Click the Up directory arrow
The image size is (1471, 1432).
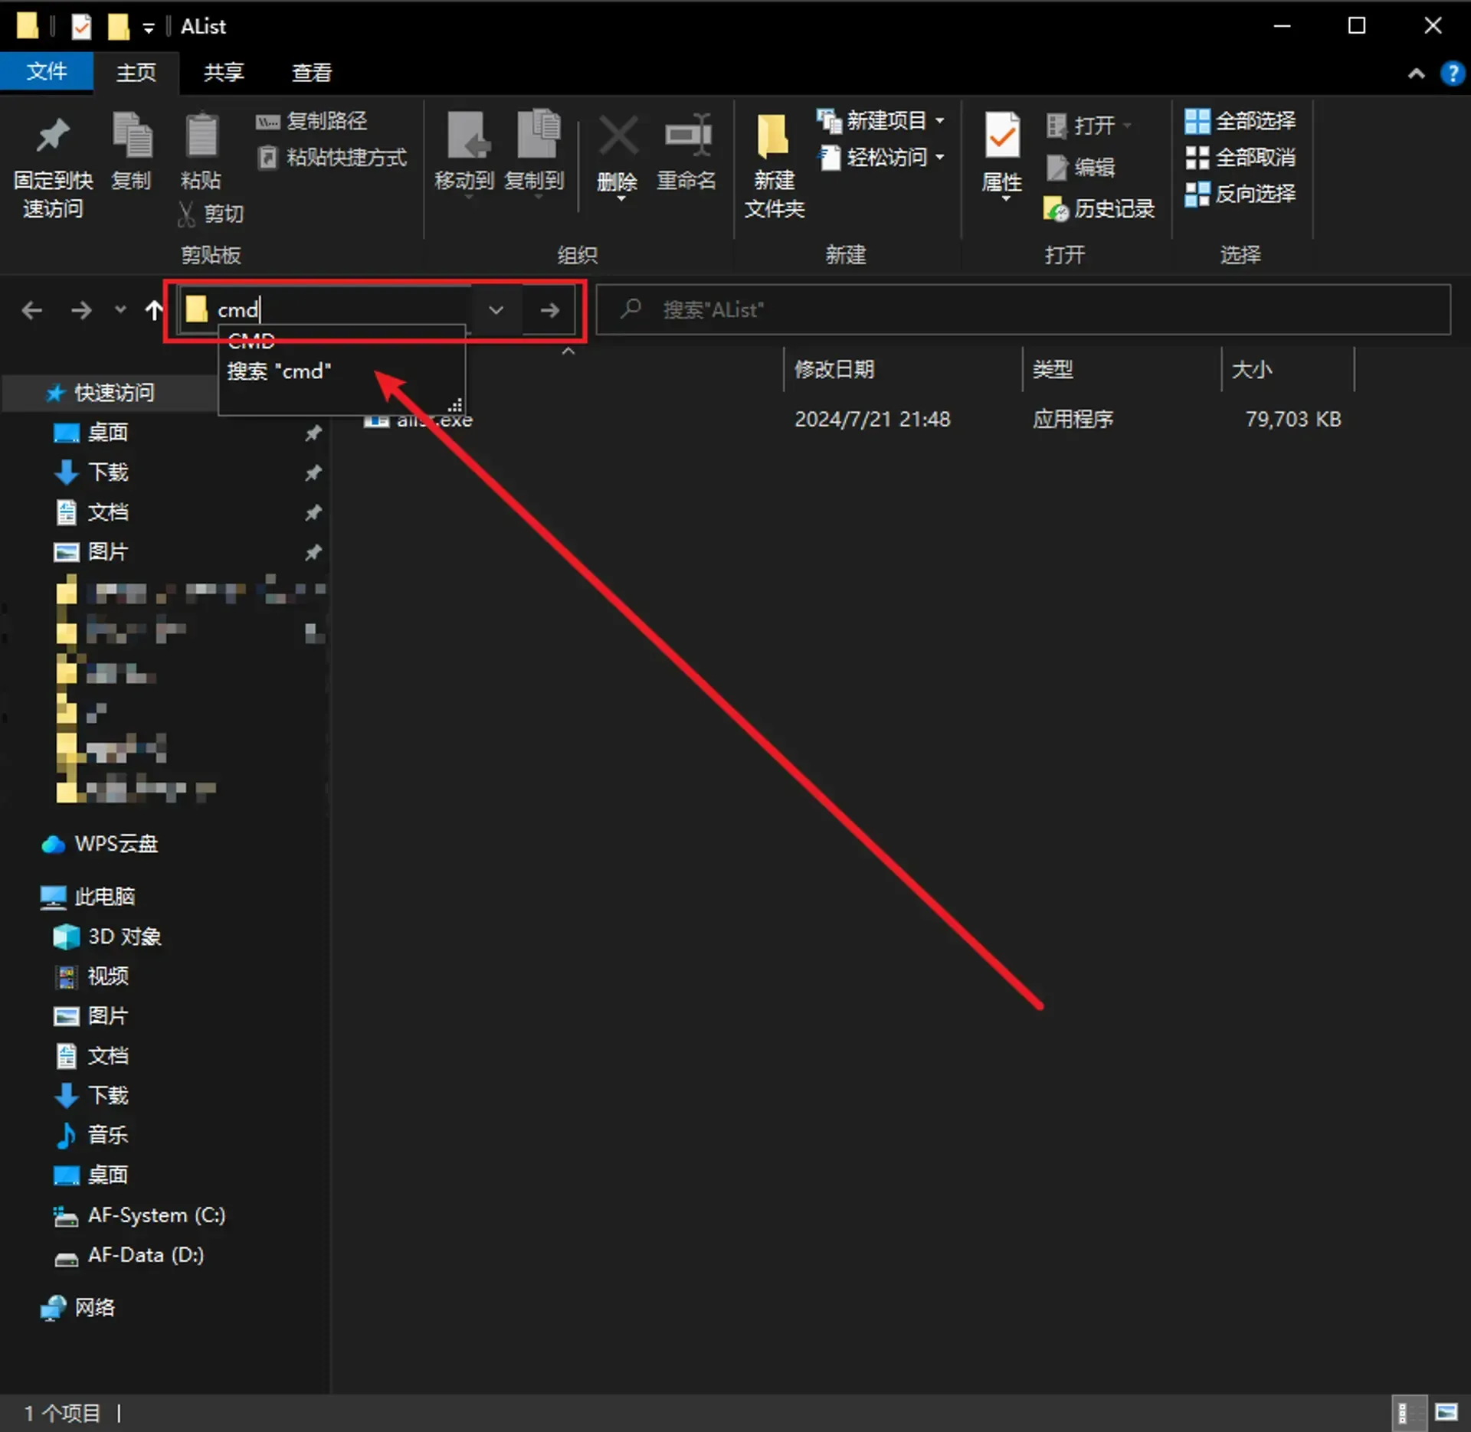[154, 310]
